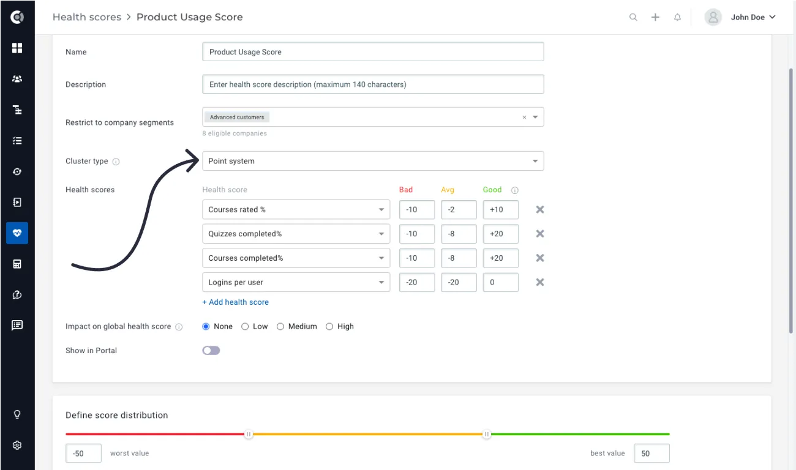Click the worst value input box
Screen dimensions: 796x470
click(x=84, y=453)
